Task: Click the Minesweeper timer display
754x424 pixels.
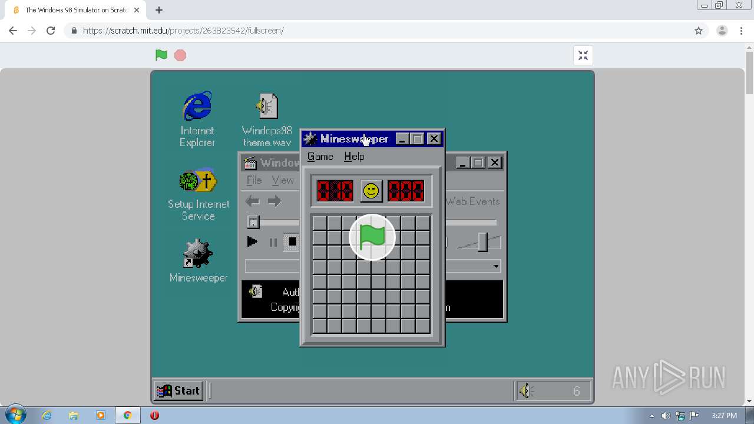Action: point(406,191)
